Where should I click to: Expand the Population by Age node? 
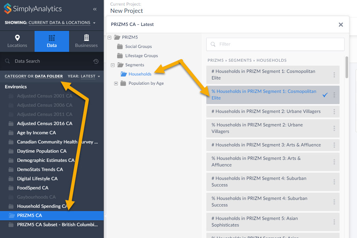pos(116,84)
